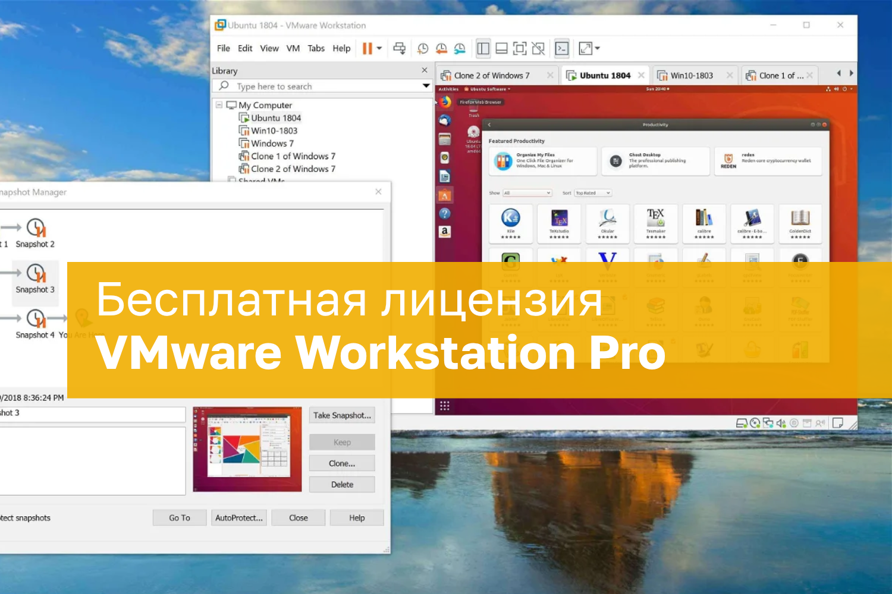Open the Top Rated sort dropdown
The height and width of the screenshot is (594, 892).
pyautogui.click(x=592, y=192)
